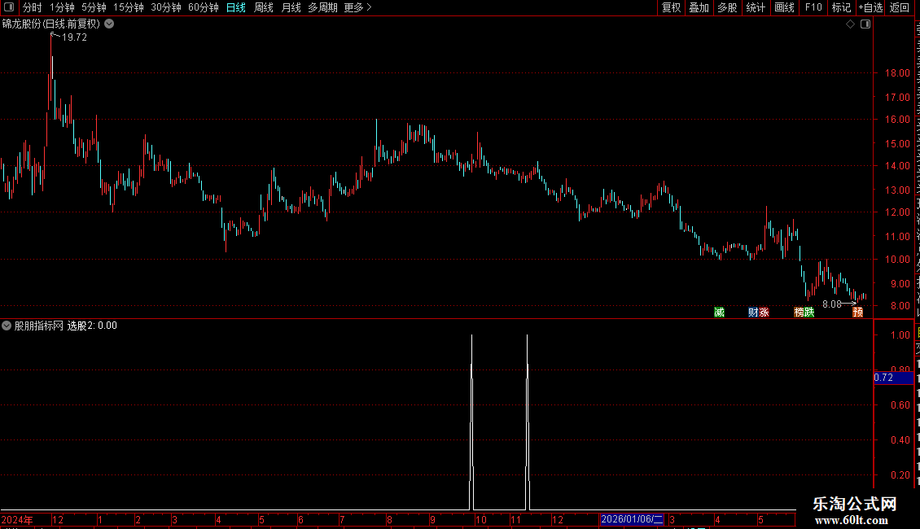This screenshot has width=920, height=529.
Task: Click the 10.00 price axis label
Action: coord(897,260)
